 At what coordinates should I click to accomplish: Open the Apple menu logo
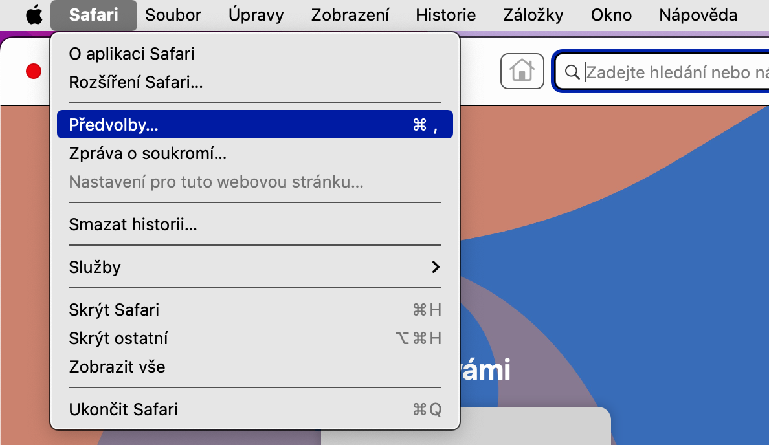pos(34,15)
